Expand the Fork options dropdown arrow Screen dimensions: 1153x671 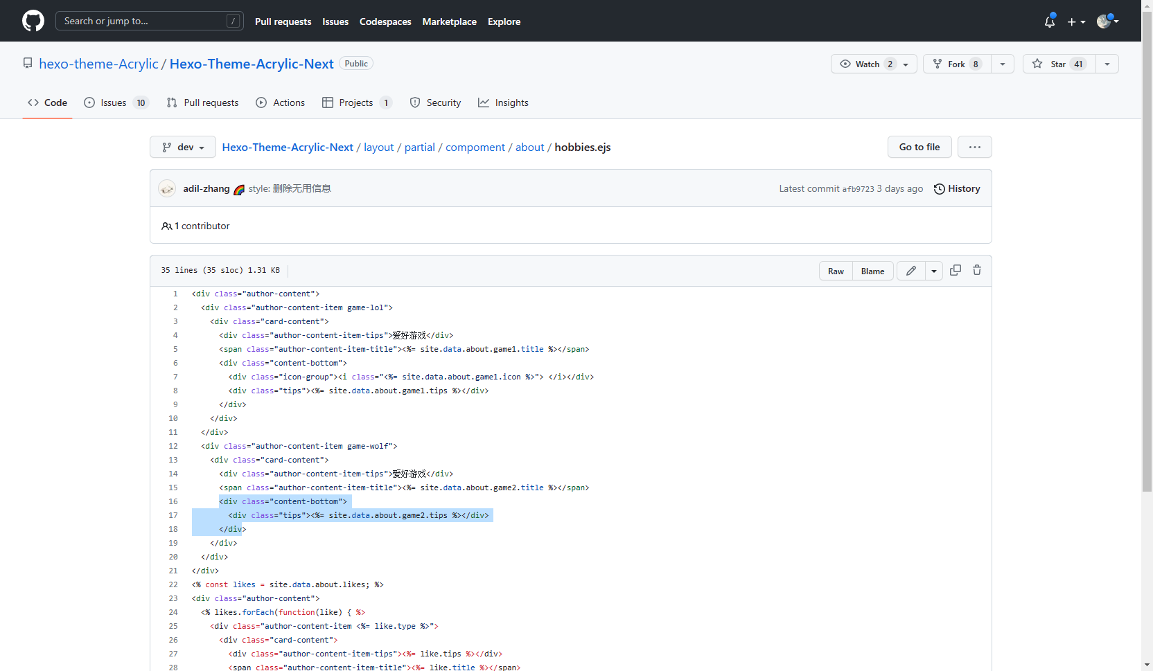1003,64
